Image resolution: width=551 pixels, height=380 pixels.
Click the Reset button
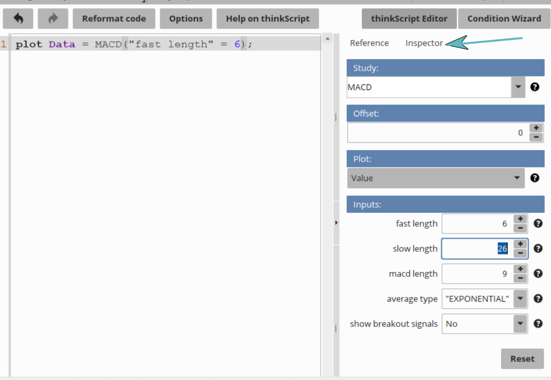tap(522, 358)
